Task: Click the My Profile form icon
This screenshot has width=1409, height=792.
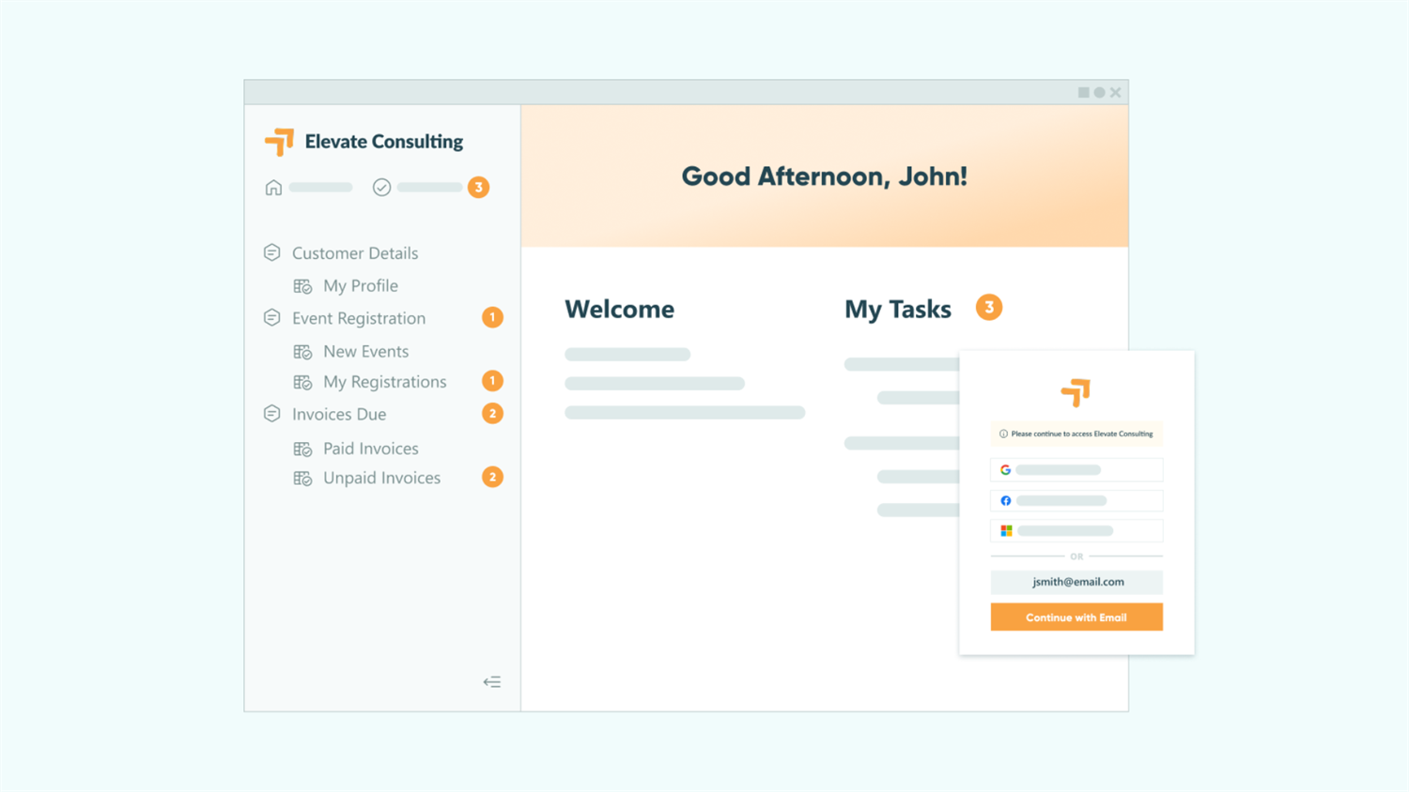Action: (x=303, y=285)
